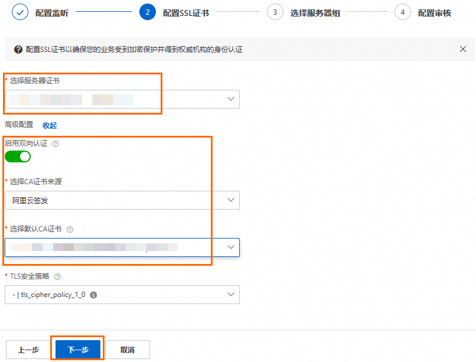Click the 下一步 button
The height and width of the screenshot is (362, 476).
[x=78, y=350]
